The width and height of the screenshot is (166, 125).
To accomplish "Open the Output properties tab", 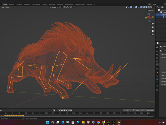I will click(x=157, y=55).
